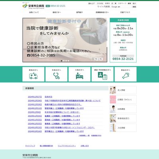Open the 広報誌「みらい」 banner
159x159 pixels.
(x=123, y=99)
